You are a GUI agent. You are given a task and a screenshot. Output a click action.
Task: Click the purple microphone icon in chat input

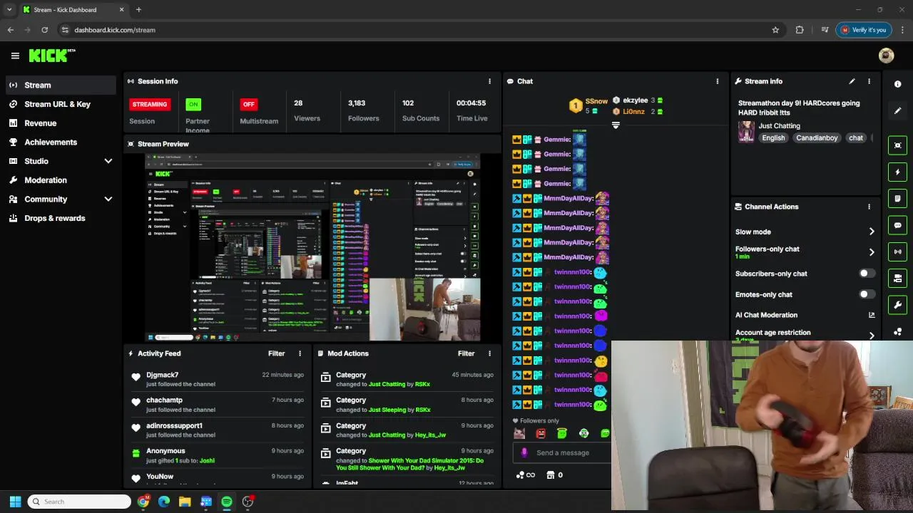pos(524,452)
